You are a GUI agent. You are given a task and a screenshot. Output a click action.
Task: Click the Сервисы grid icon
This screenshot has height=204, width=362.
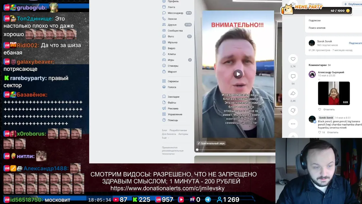click(x=164, y=81)
